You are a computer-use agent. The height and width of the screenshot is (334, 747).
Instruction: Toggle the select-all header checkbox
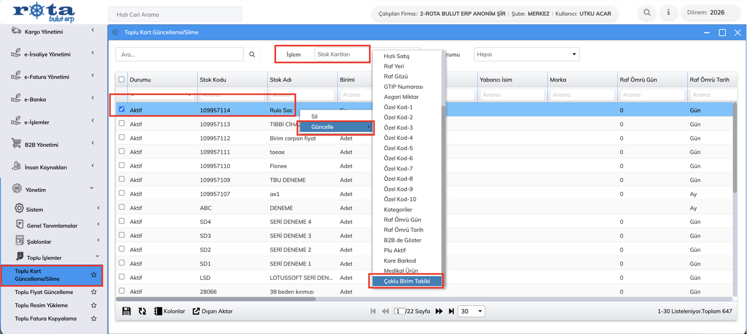click(121, 79)
